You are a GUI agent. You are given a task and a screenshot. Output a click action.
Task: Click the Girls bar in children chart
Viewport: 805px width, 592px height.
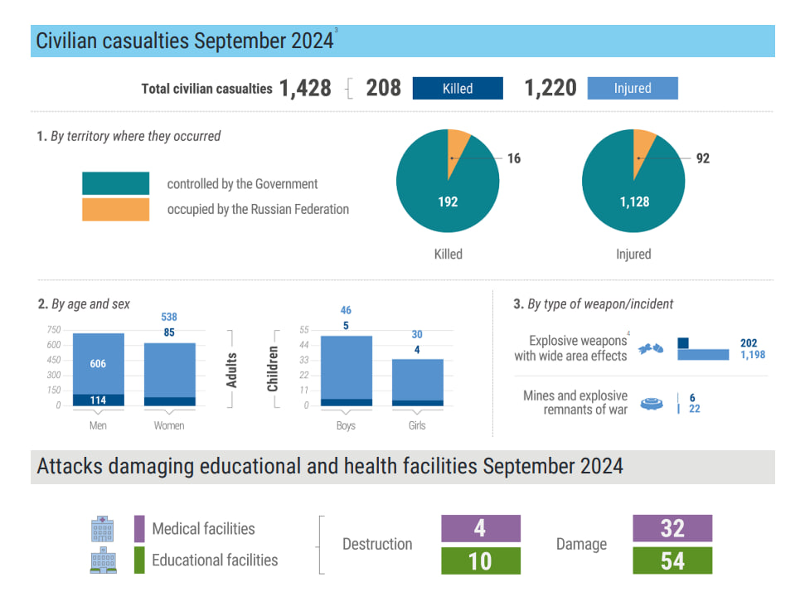418,382
